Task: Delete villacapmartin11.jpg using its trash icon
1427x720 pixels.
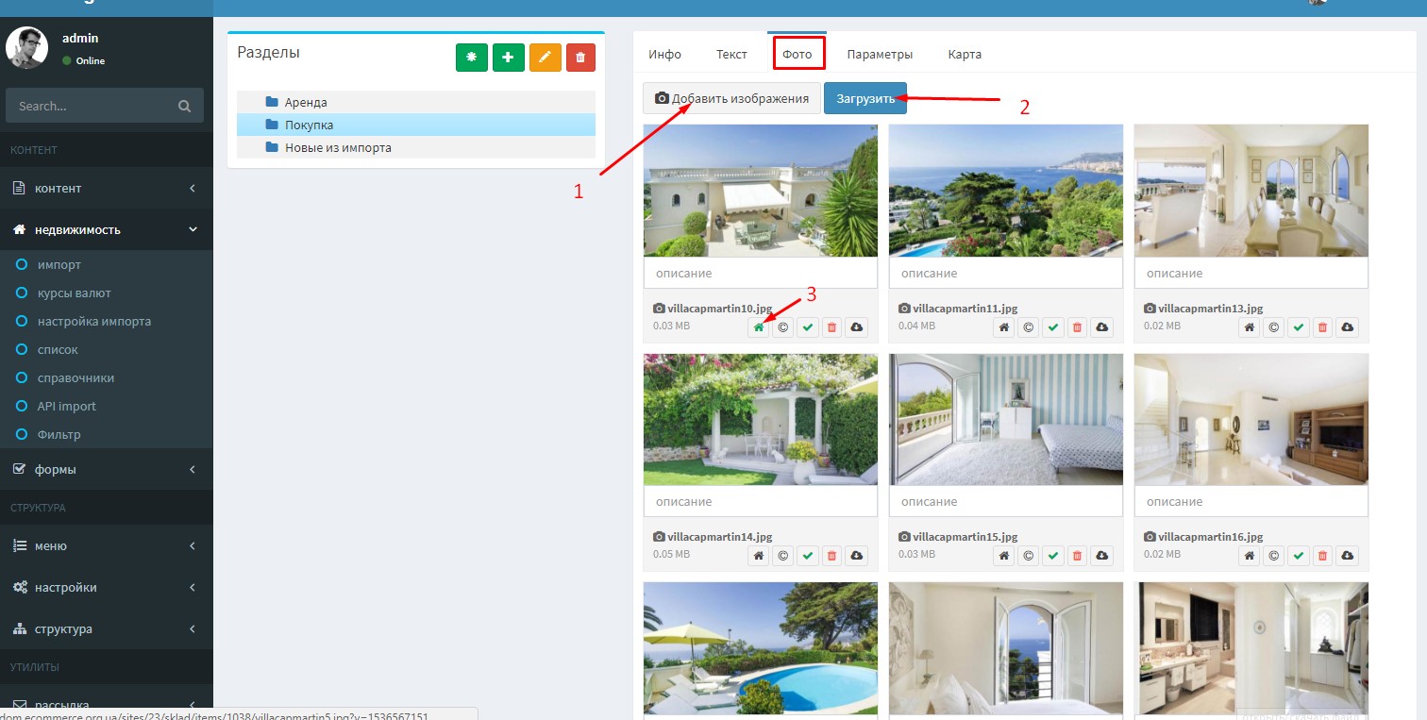Action: (1077, 327)
